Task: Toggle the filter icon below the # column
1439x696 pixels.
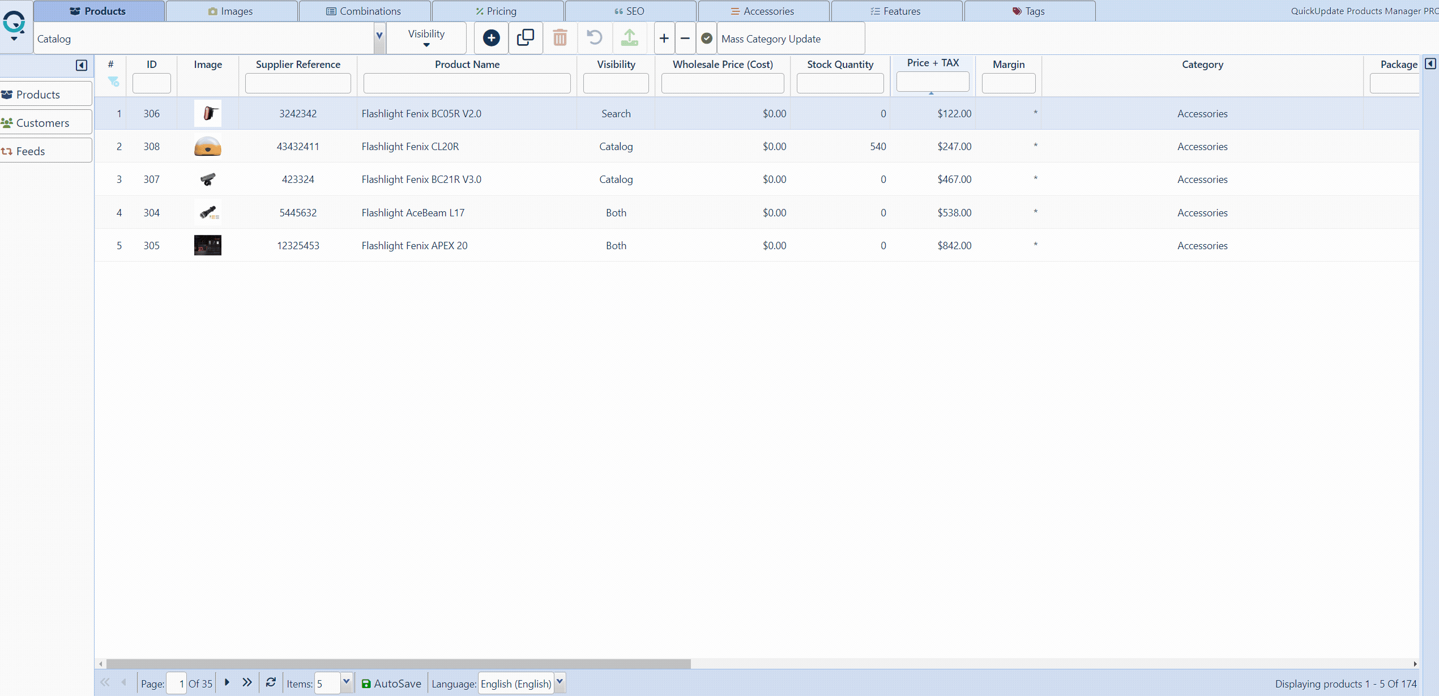Action: click(x=113, y=83)
